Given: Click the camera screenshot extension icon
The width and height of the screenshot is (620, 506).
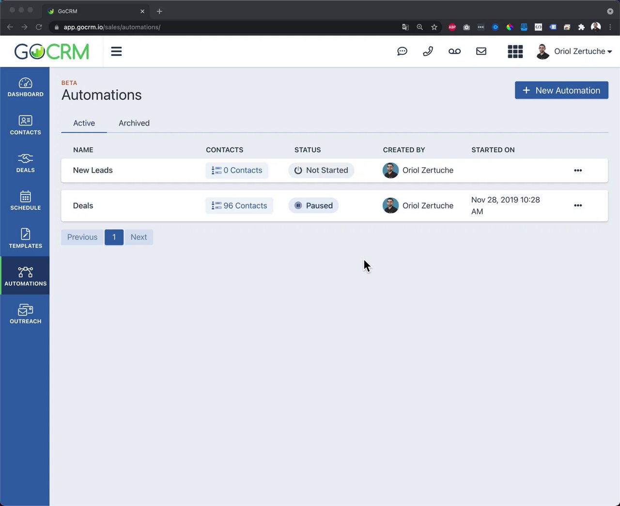Looking at the screenshot, I should (466, 27).
